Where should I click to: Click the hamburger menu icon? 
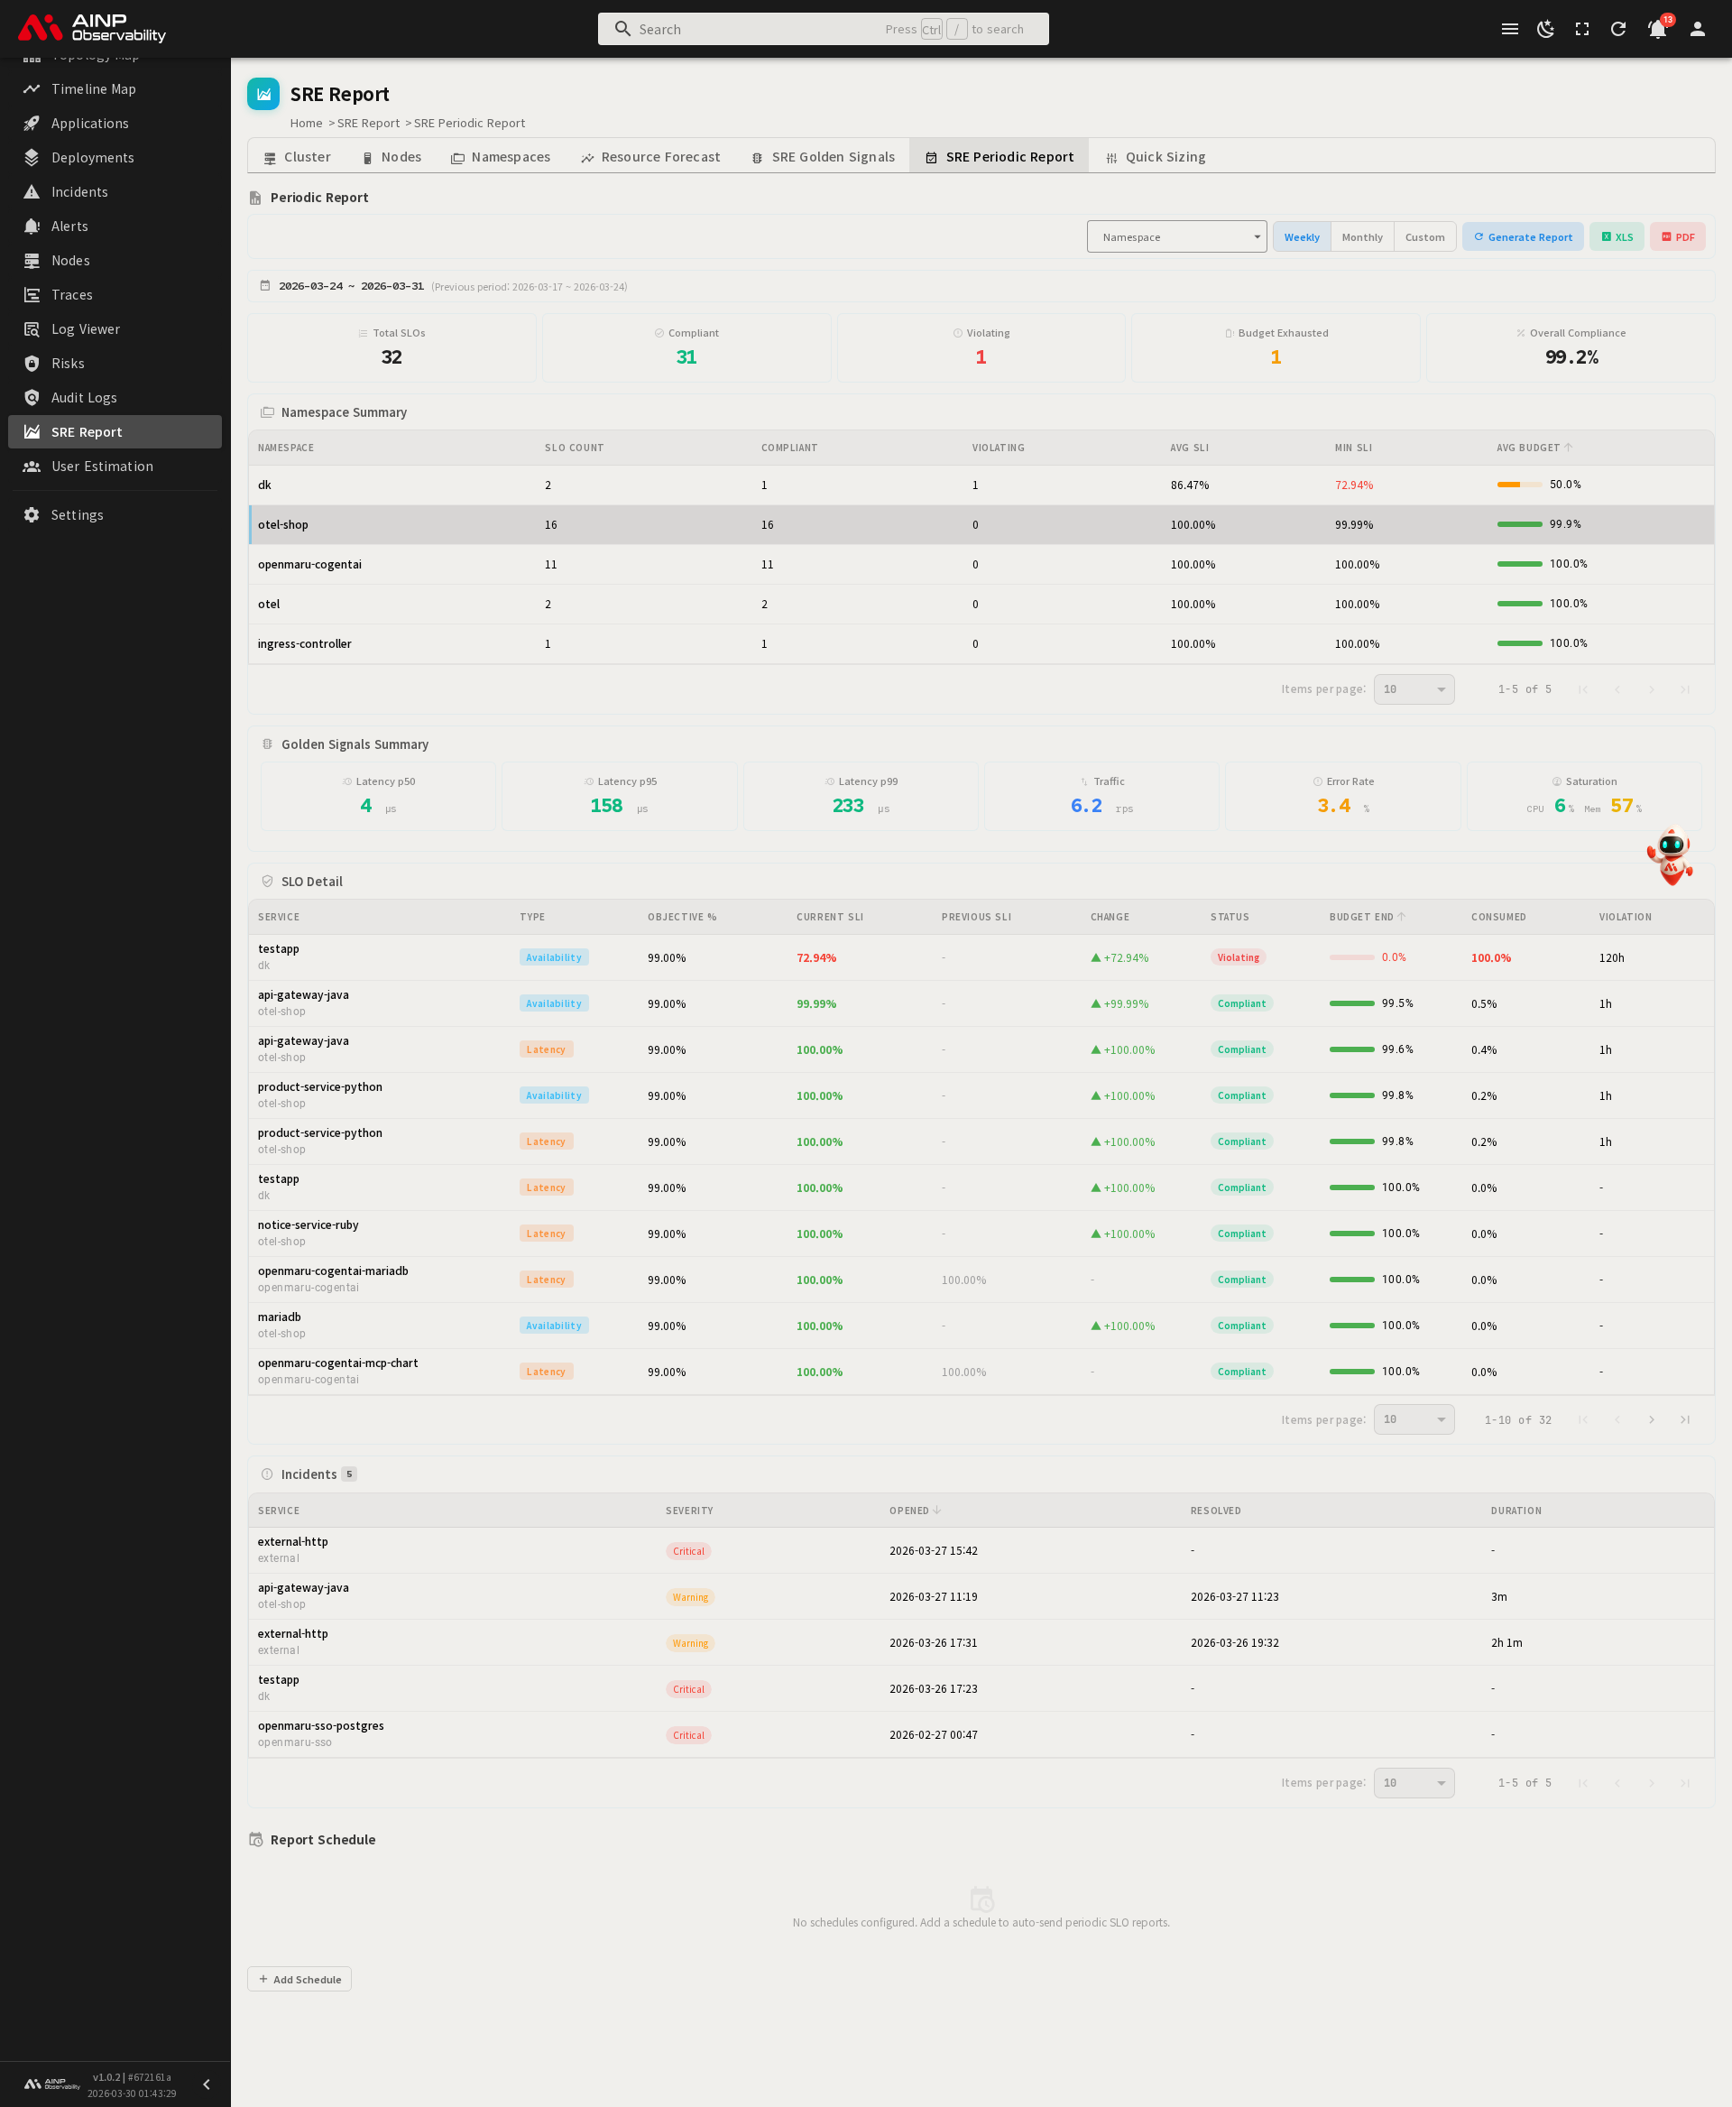click(x=1509, y=29)
